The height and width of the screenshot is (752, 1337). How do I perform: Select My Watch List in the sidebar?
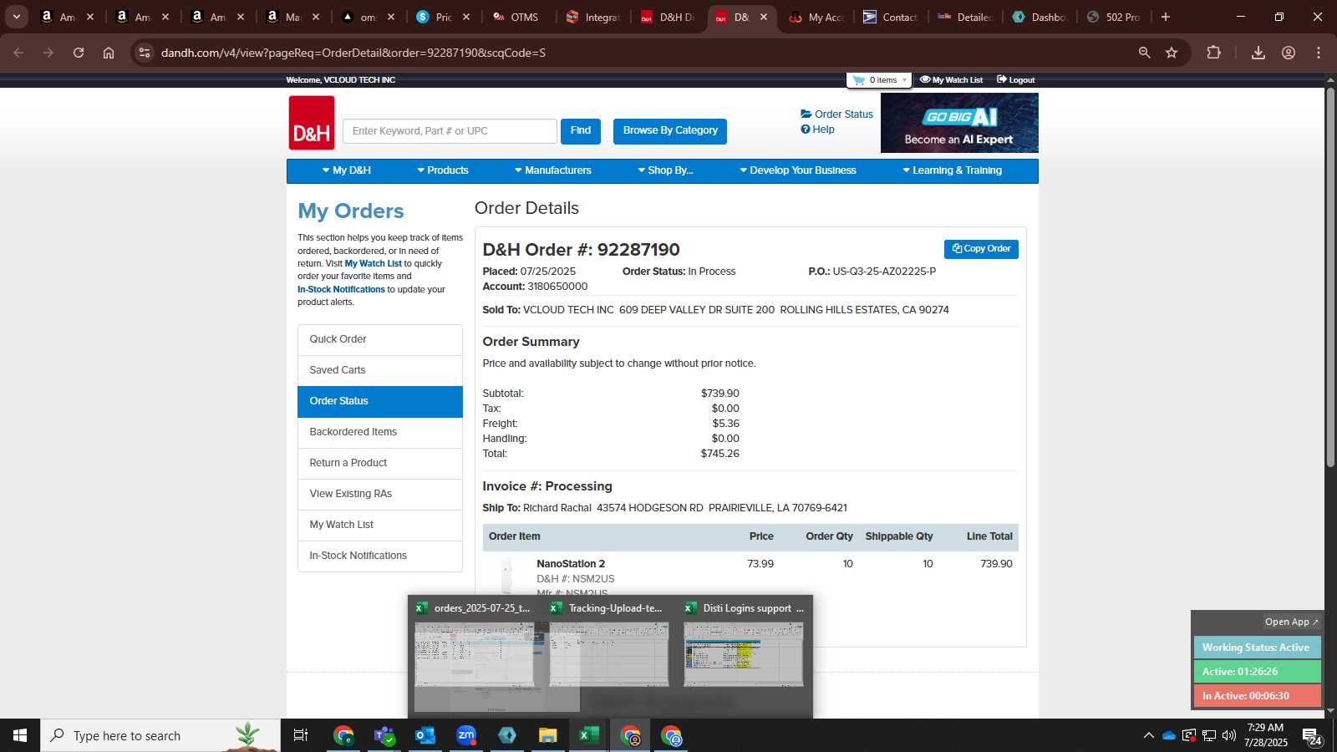tap(380, 525)
